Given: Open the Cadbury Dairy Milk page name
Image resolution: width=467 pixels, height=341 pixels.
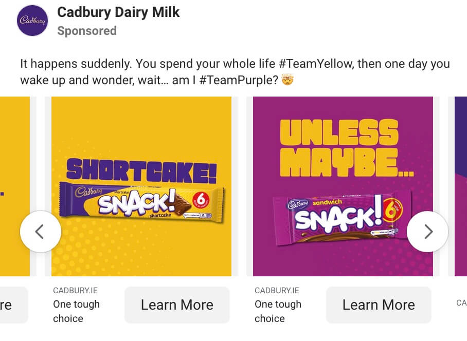Looking at the screenshot, I should (118, 12).
